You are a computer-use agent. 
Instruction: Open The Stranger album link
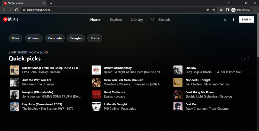coord(45,84)
